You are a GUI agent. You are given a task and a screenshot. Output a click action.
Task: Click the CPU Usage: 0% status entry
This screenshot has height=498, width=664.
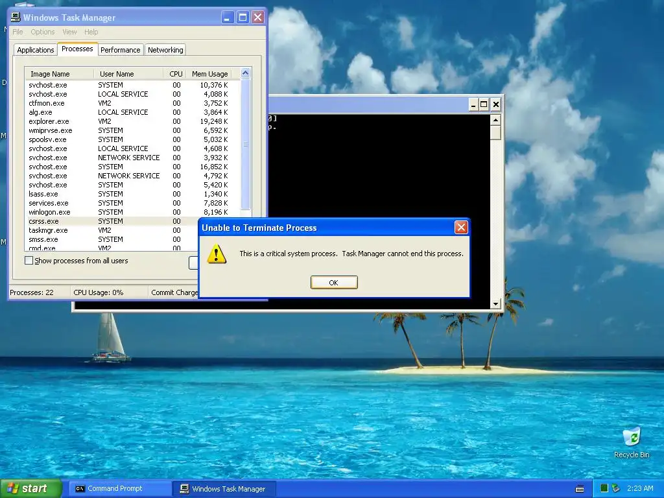pos(109,292)
